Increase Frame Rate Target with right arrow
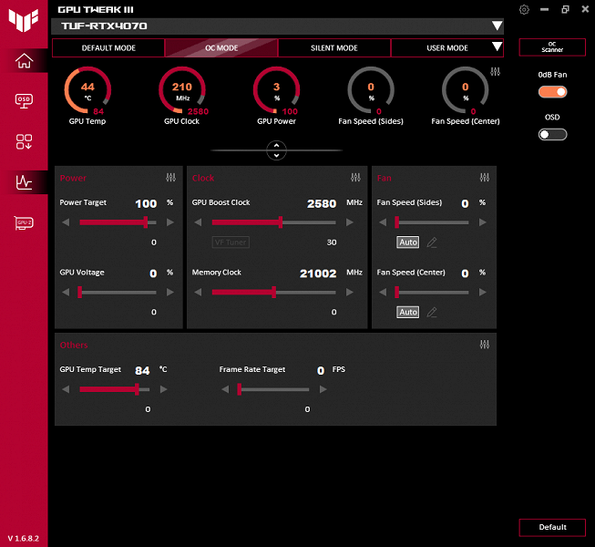This screenshot has height=547, width=595. click(x=323, y=389)
